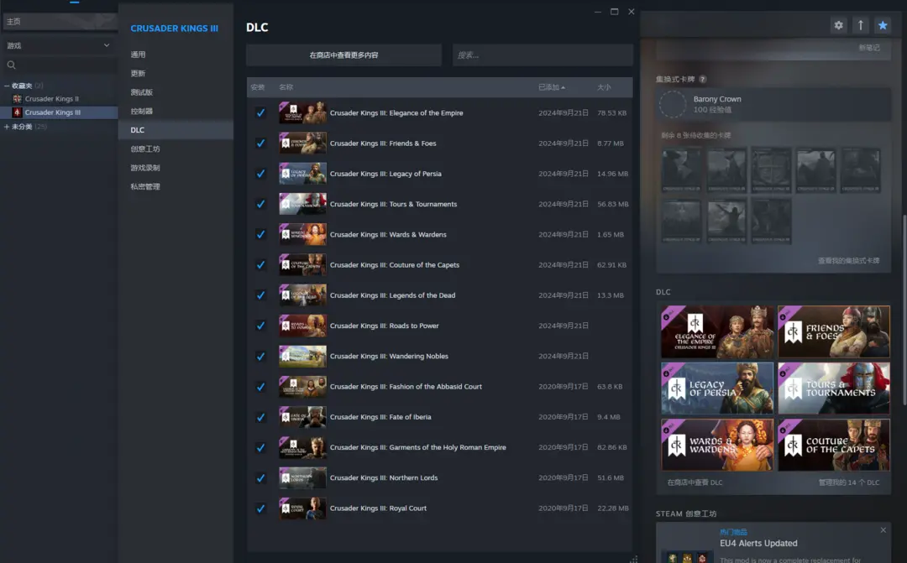Select the DLC settings tab
This screenshot has width=907, height=563.
pos(176,130)
